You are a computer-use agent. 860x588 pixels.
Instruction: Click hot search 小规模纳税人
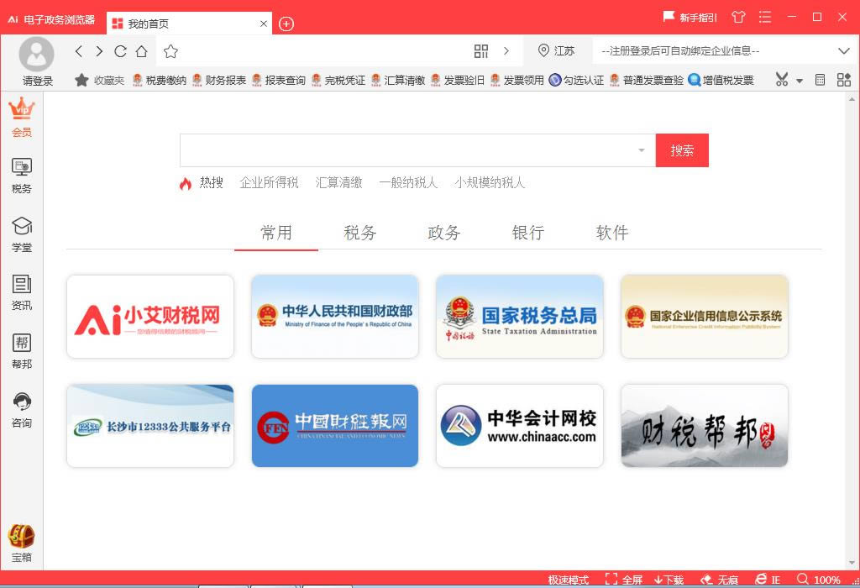[x=490, y=182]
